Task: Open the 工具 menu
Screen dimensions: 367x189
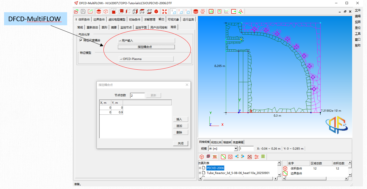Action: pos(358,34)
